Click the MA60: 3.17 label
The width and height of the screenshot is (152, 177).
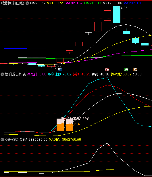point(93,3)
